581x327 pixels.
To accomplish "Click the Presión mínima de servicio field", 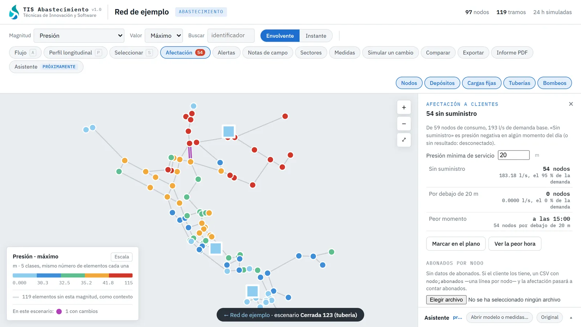I will coord(513,155).
